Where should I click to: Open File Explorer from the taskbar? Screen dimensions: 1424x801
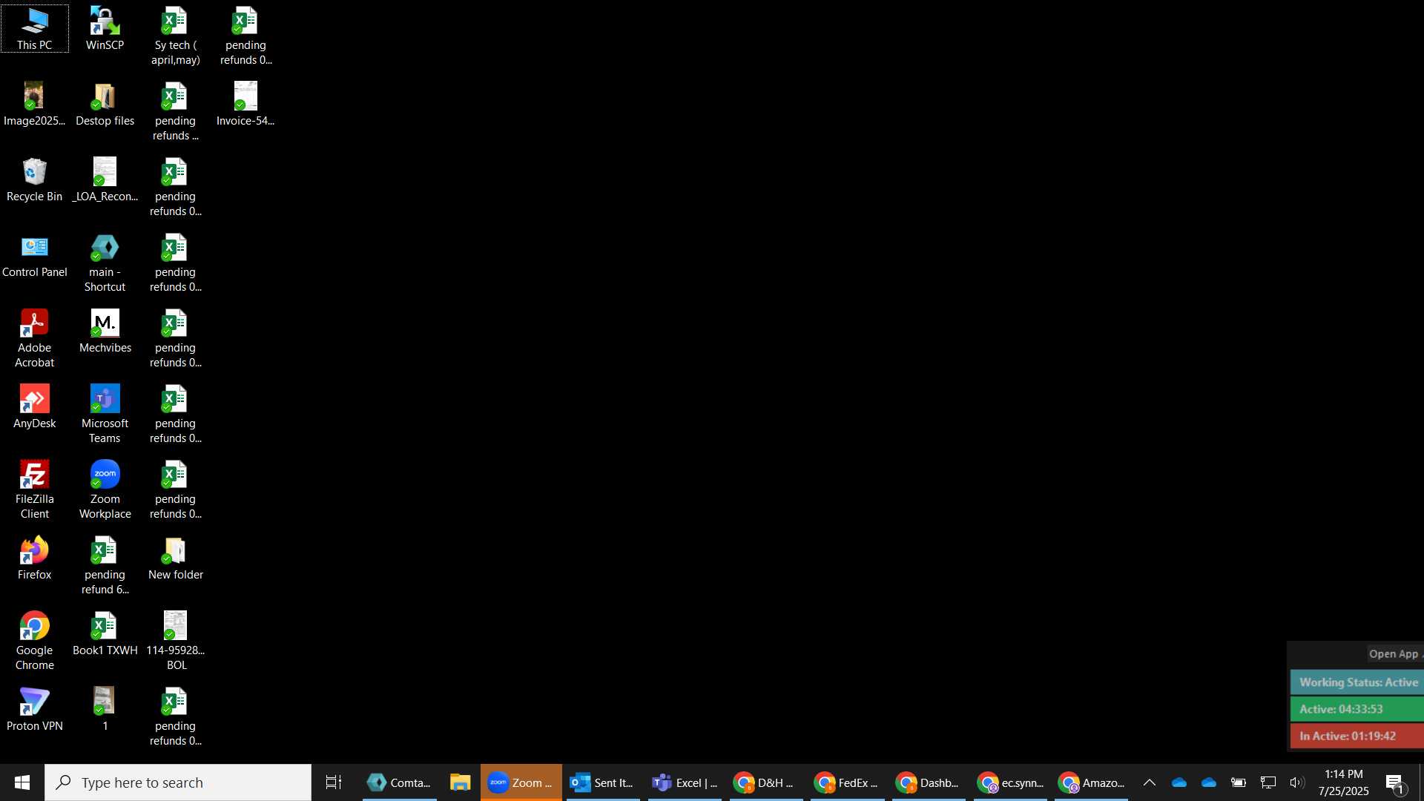pos(460,782)
